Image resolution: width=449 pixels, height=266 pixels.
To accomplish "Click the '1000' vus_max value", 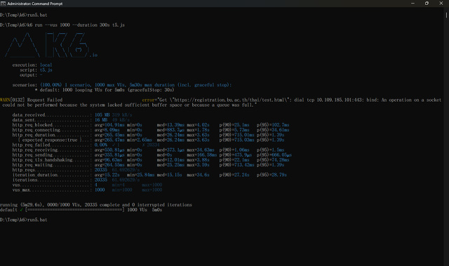I will pos(100,189).
